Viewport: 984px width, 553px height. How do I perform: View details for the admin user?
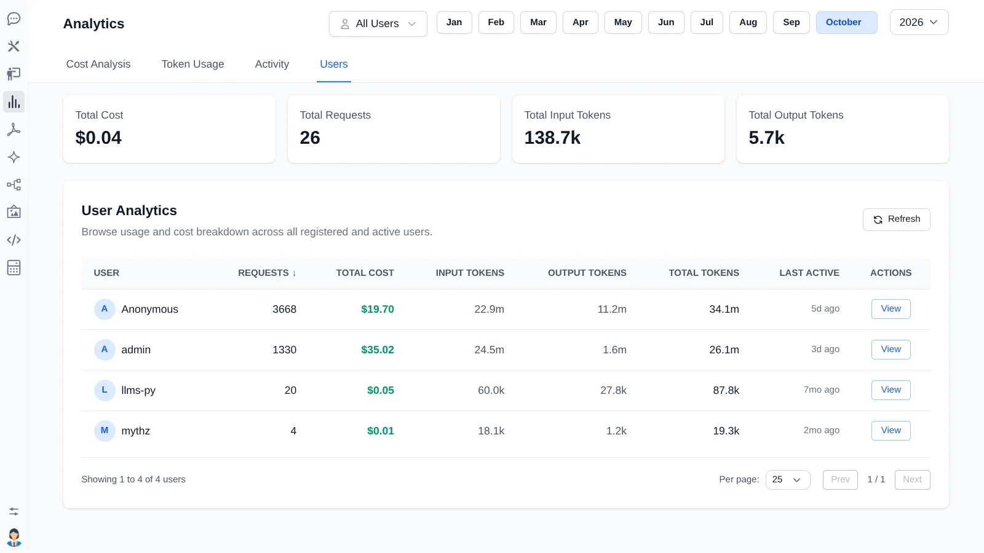[891, 350]
